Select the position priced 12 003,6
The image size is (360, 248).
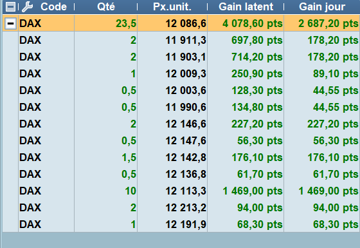click(x=186, y=90)
